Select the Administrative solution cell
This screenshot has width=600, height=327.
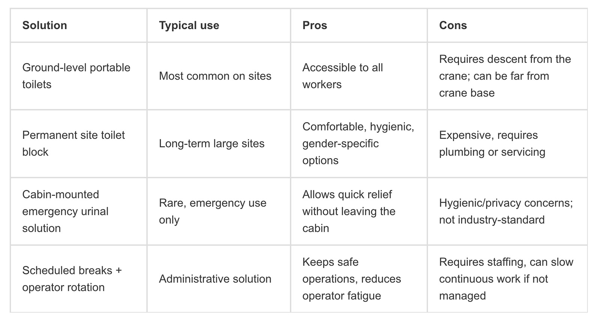pos(215,279)
